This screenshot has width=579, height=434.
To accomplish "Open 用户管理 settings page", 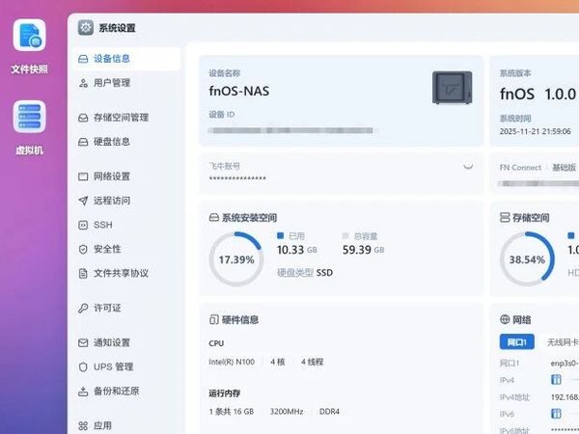I will (126, 83).
